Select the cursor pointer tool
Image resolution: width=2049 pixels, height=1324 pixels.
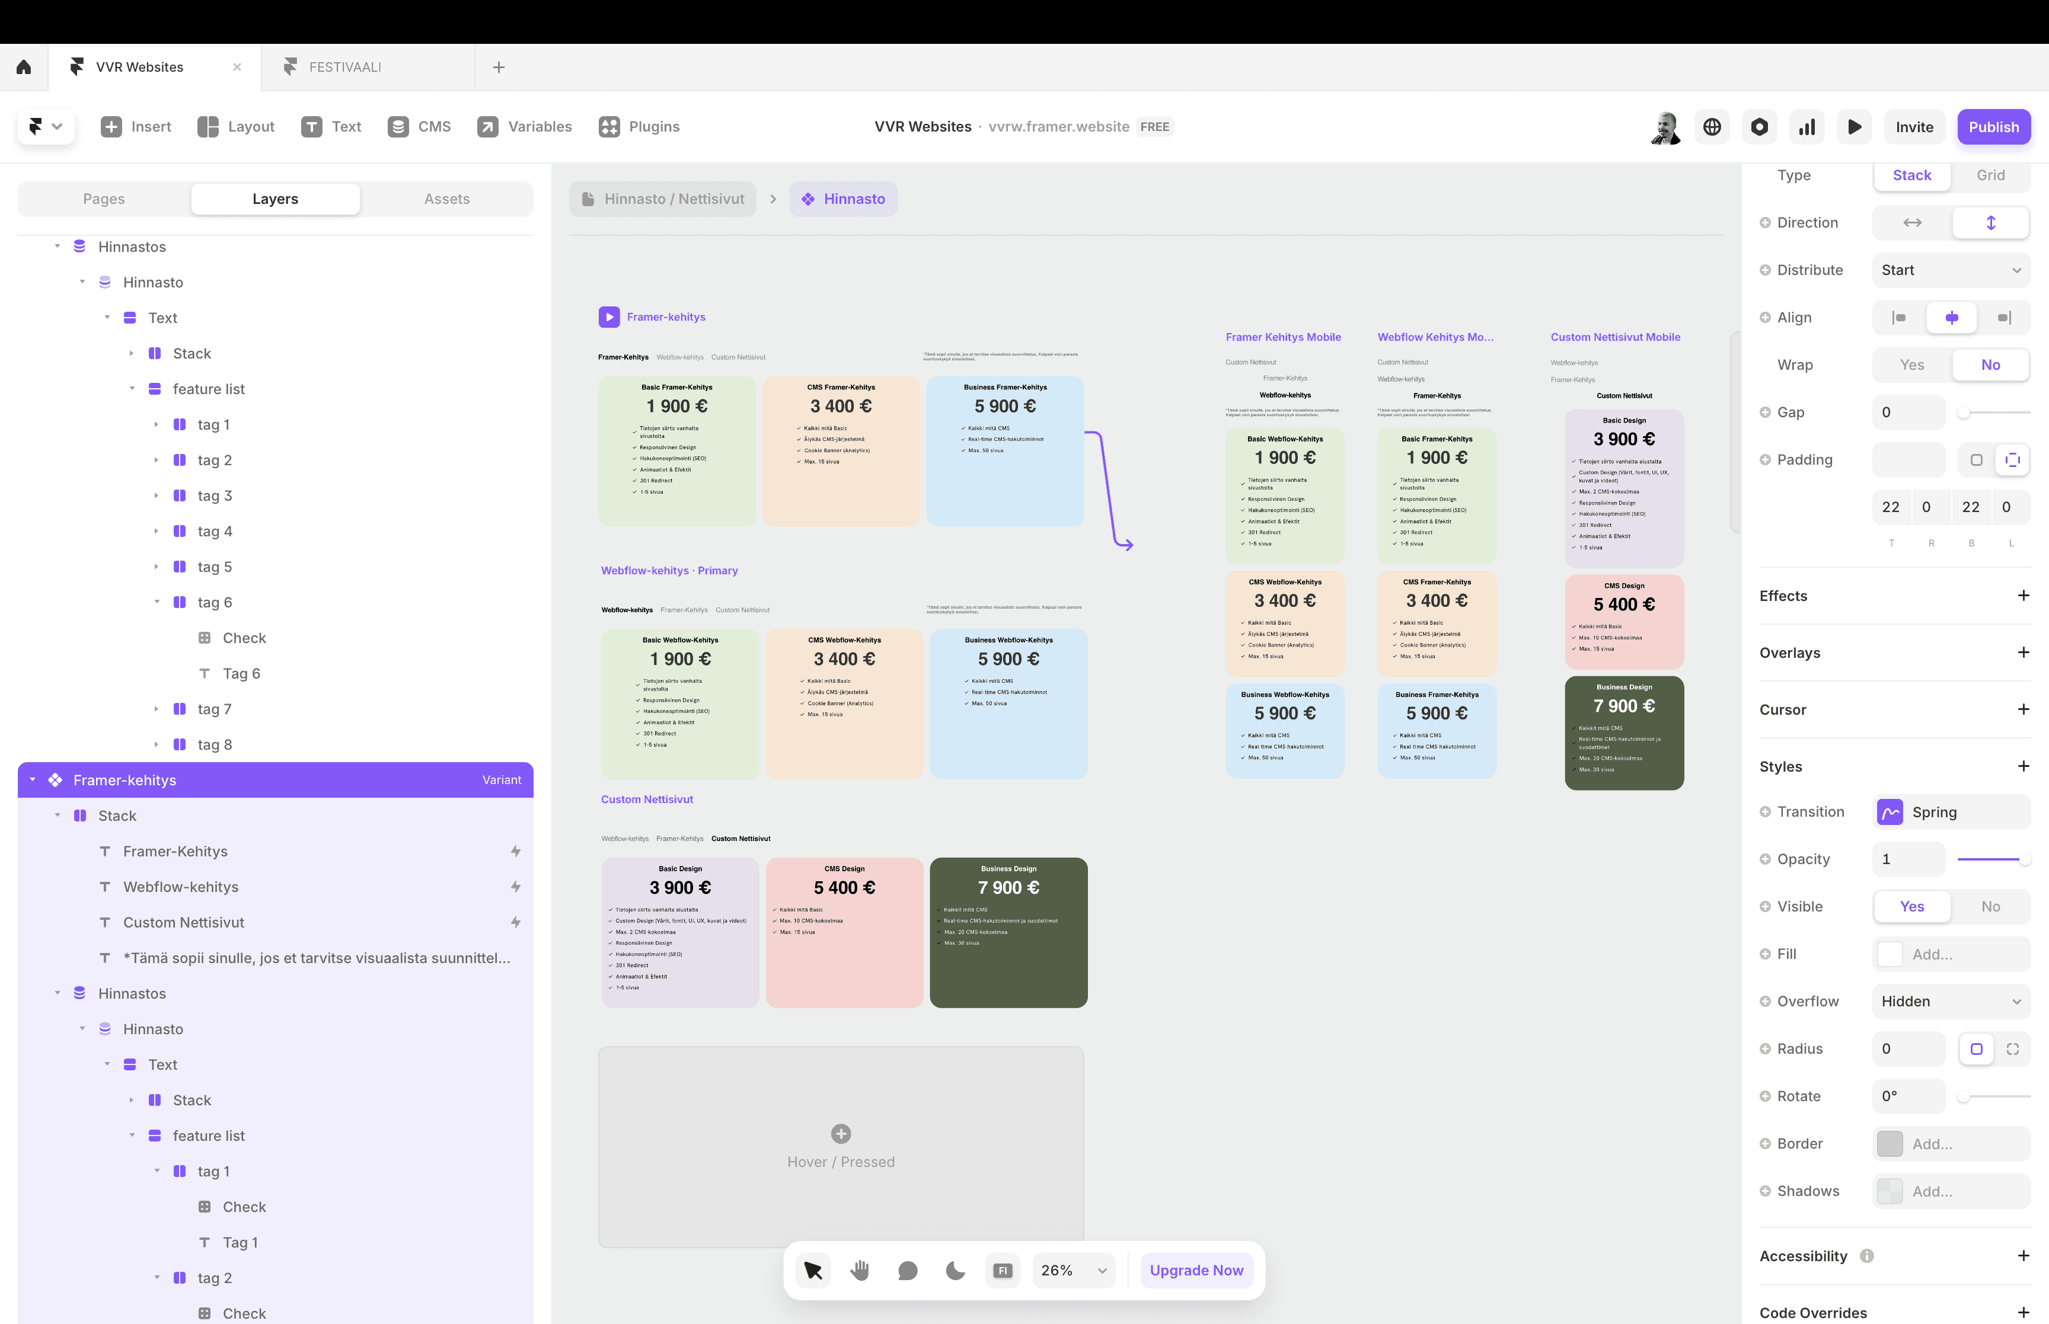pos(813,1270)
